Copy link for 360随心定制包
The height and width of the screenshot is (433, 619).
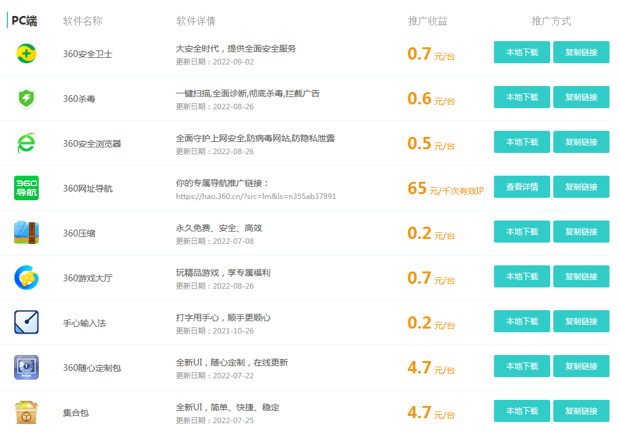click(581, 366)
